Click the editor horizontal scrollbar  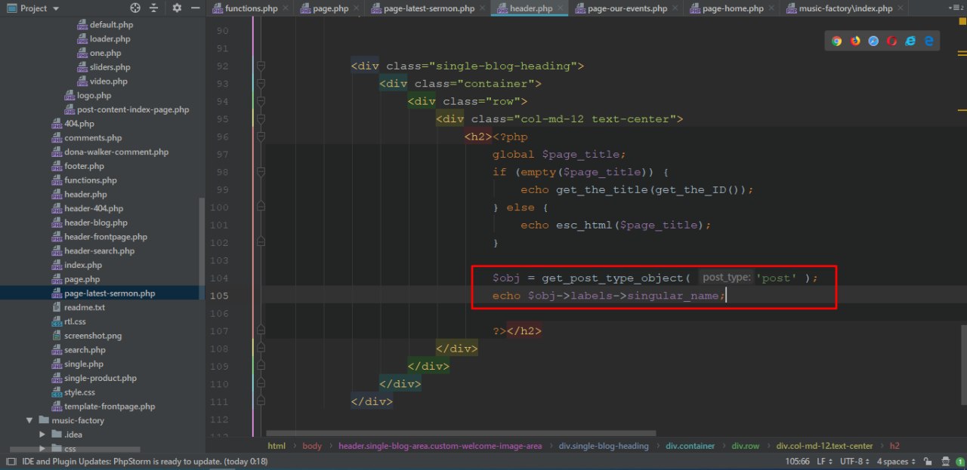coord(462,434)
